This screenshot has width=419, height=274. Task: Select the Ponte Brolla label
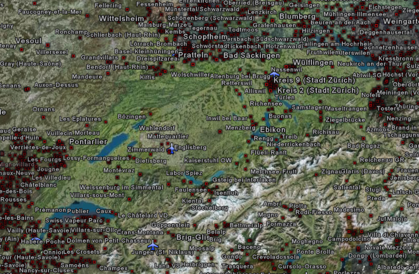[315, 252]
